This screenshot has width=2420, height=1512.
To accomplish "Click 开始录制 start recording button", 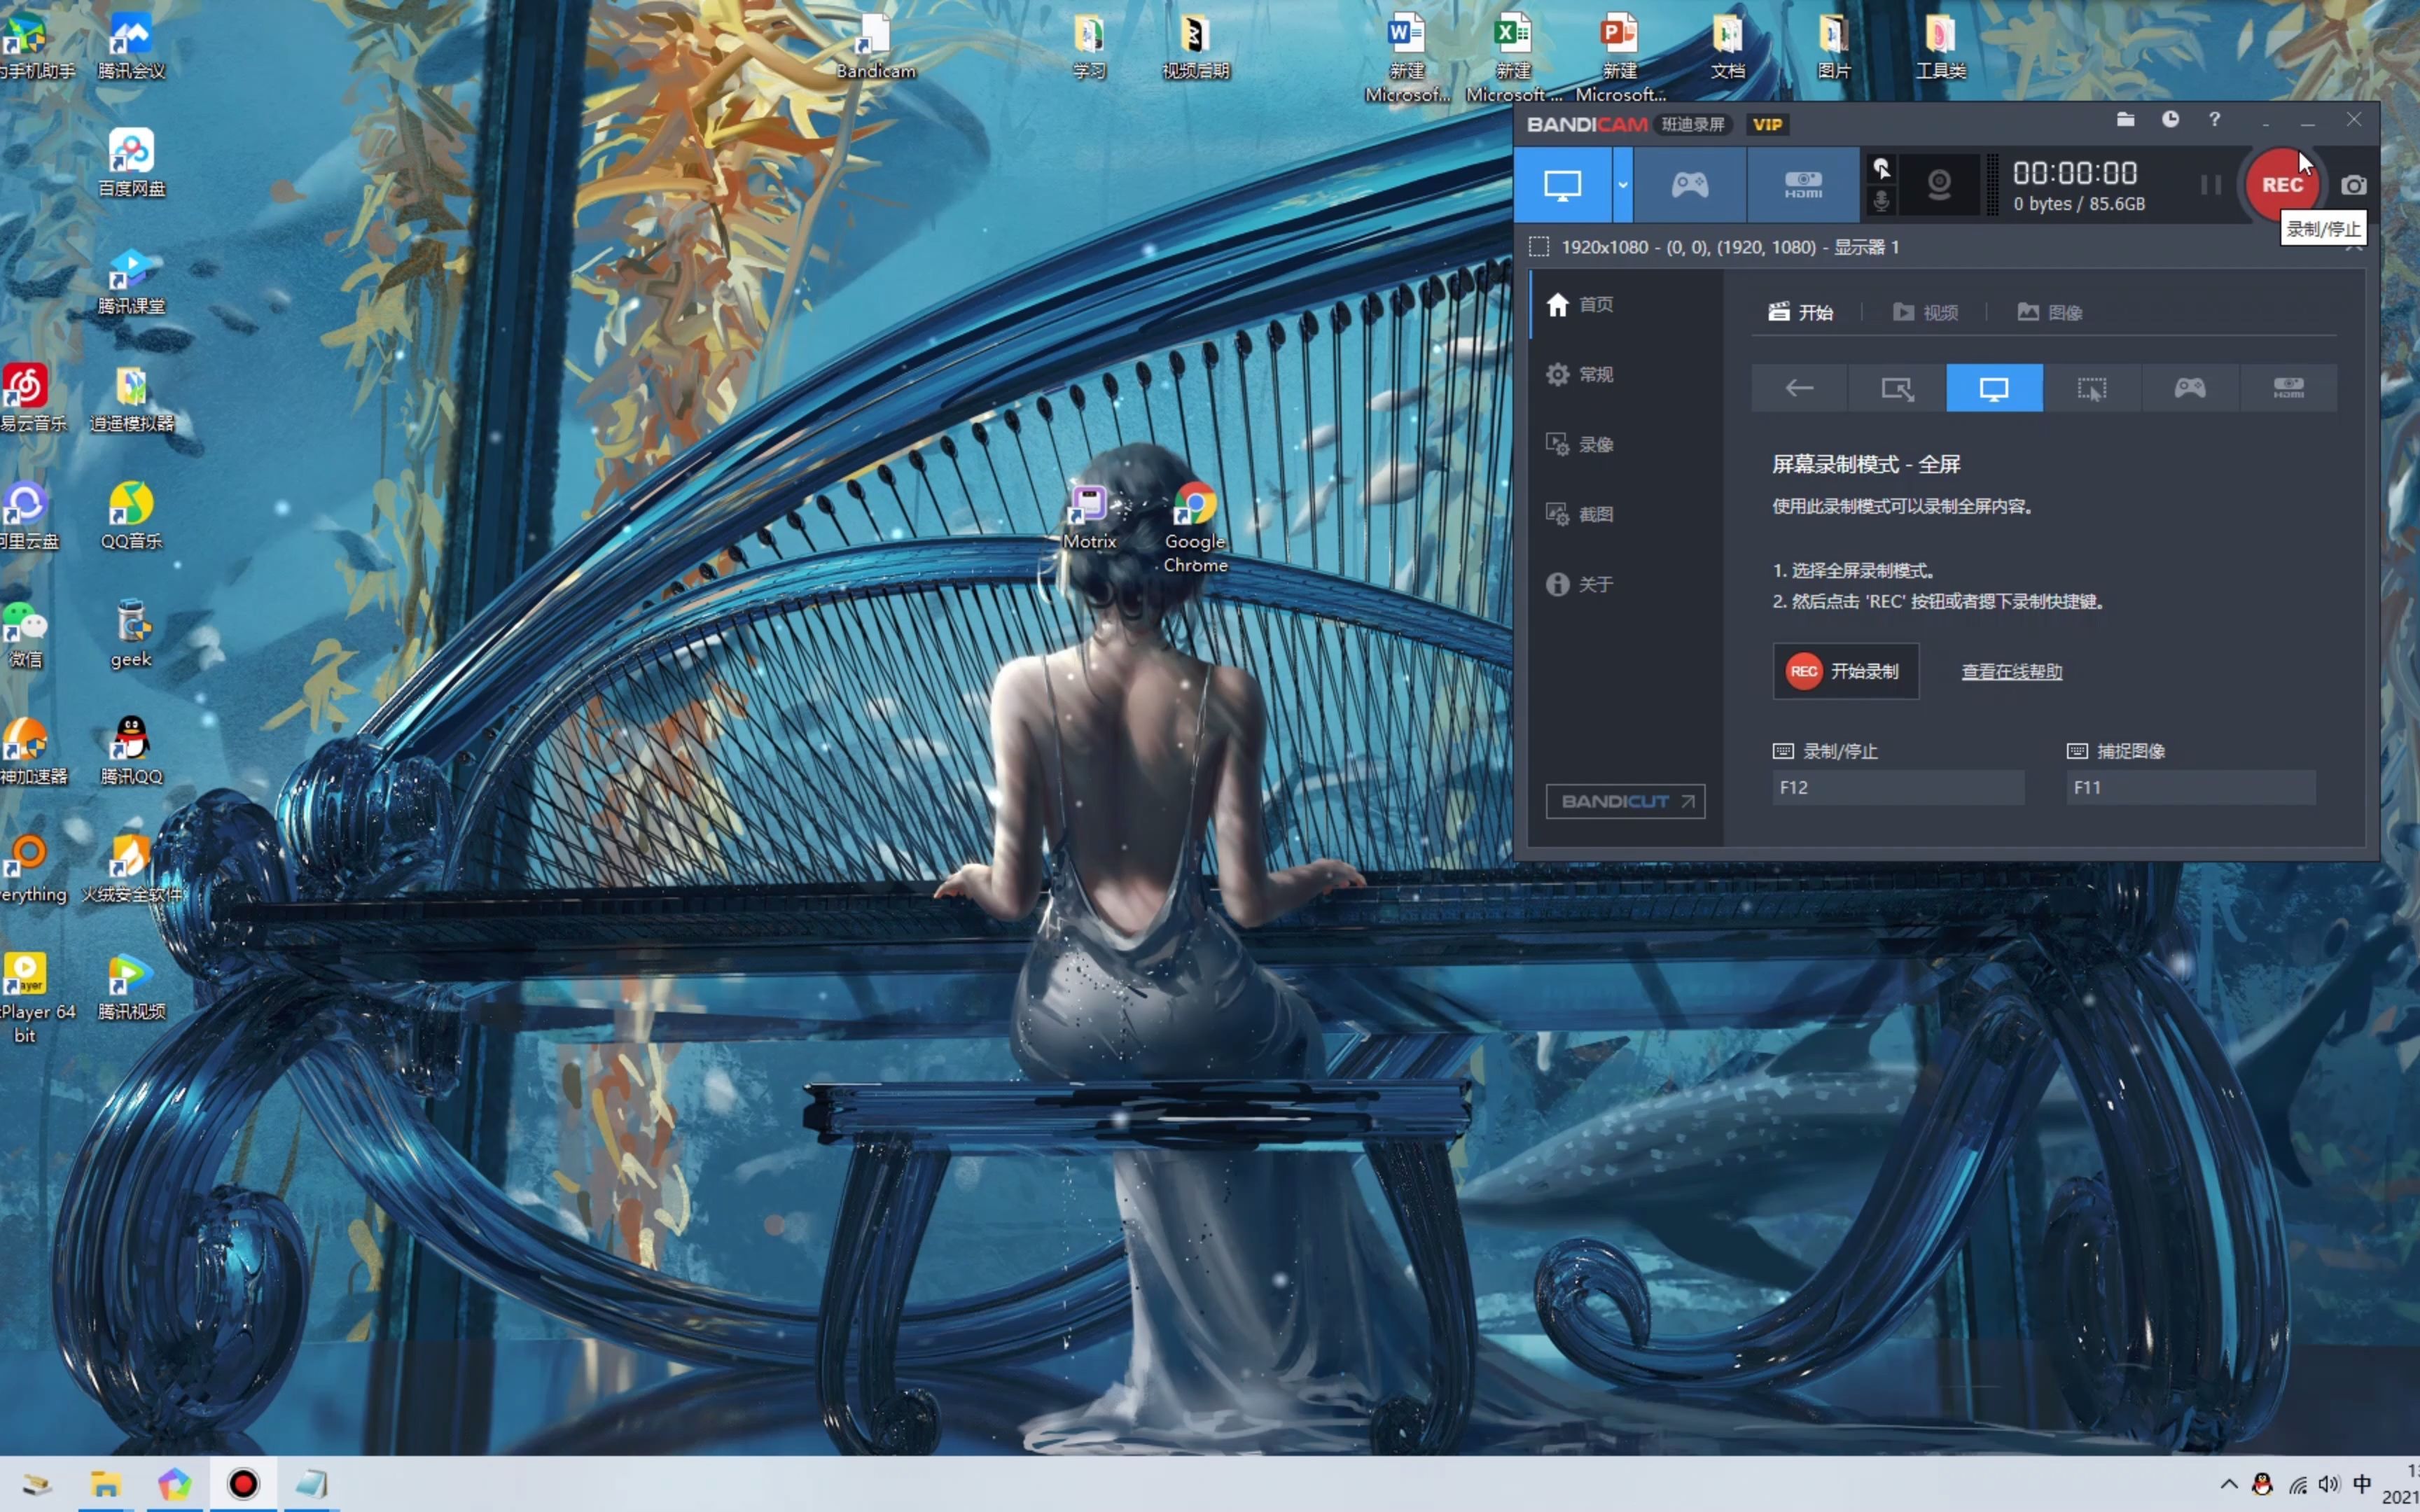I will pos(1845,671).
